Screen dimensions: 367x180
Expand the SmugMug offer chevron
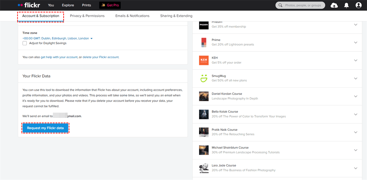355,78
